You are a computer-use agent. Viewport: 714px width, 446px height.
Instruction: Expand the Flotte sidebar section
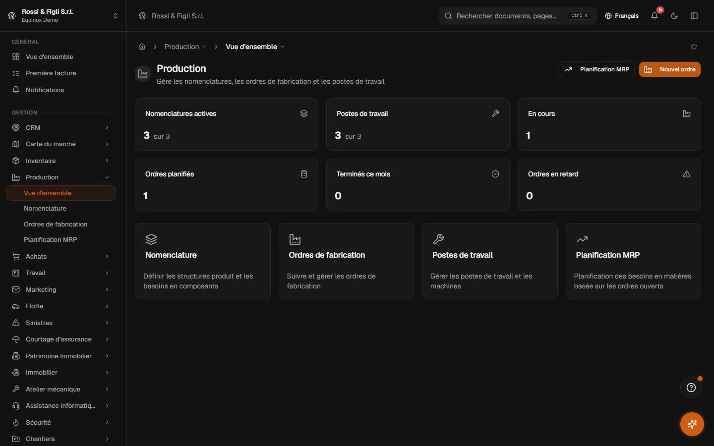pyautogui.click(x=61, y=306)
